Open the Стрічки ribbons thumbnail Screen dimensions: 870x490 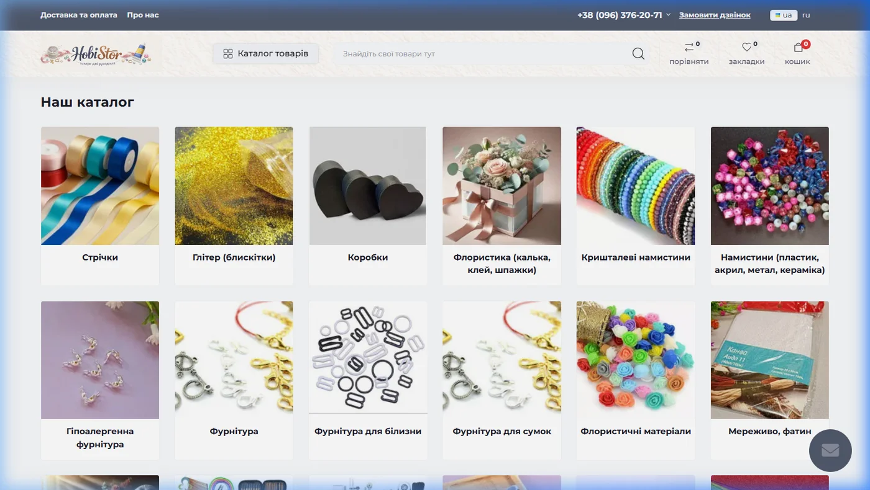point(100,186)
